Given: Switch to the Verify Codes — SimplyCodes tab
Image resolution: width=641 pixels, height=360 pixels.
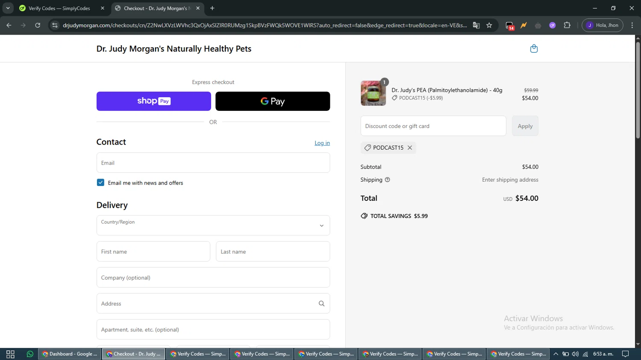Looking at the screenshot, I should (x=61, y=8).
